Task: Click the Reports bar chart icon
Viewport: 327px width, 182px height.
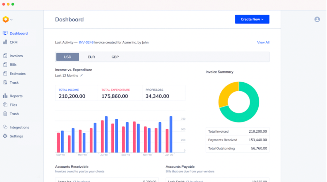Action: [x=5, y=96]
